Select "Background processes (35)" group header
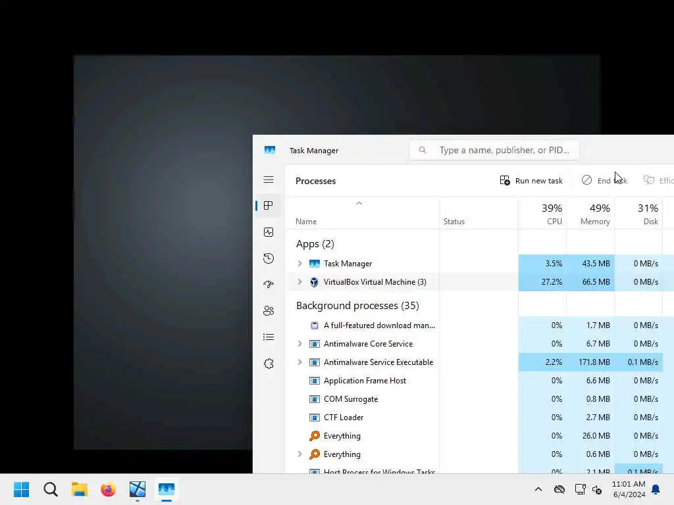This screenshot has width=674, height=505. pyautogui.click(x=357, y=306)
